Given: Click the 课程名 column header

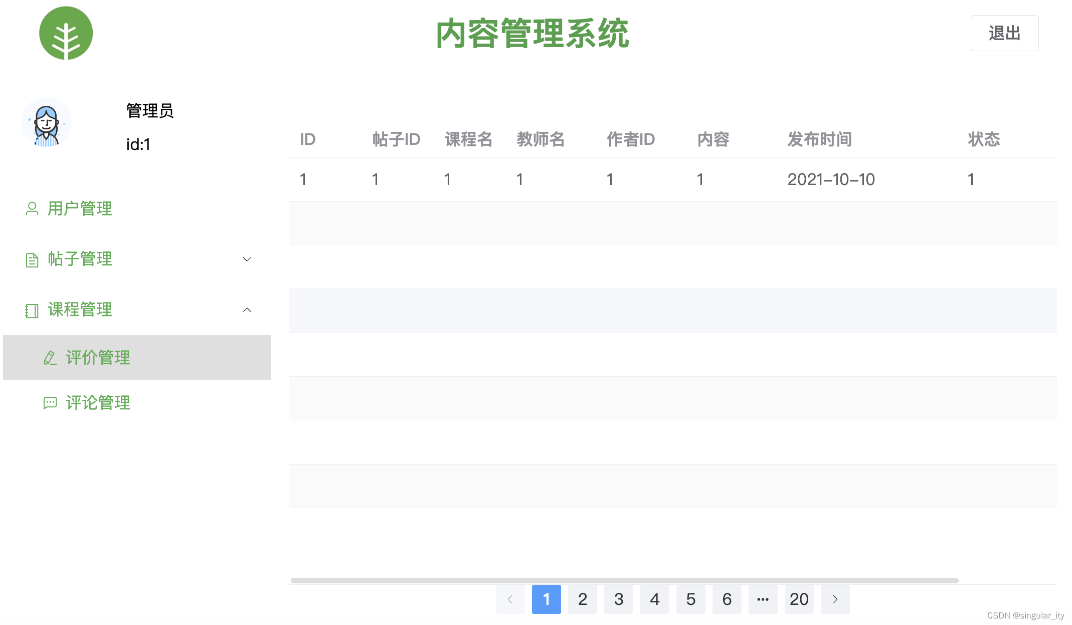Looking at the screenshot, I should [x=468, y=139].
